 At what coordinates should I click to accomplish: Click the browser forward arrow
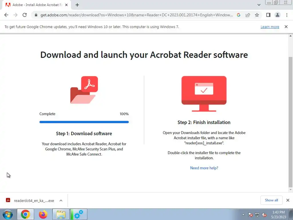click(x=15, y=15)
